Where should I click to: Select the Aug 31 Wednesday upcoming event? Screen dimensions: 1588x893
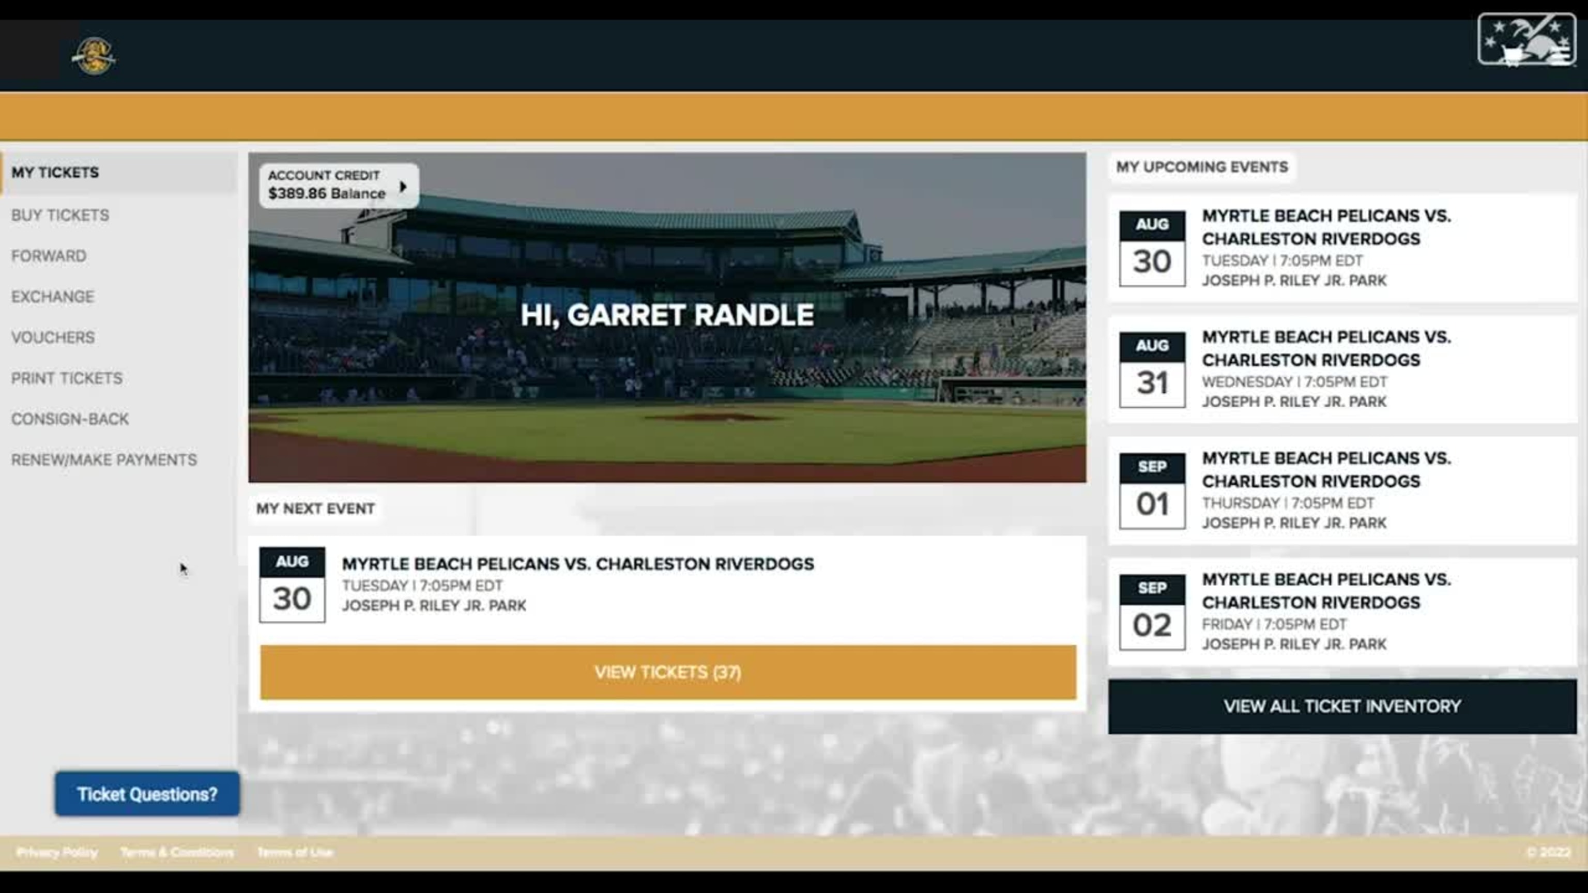1342,370
